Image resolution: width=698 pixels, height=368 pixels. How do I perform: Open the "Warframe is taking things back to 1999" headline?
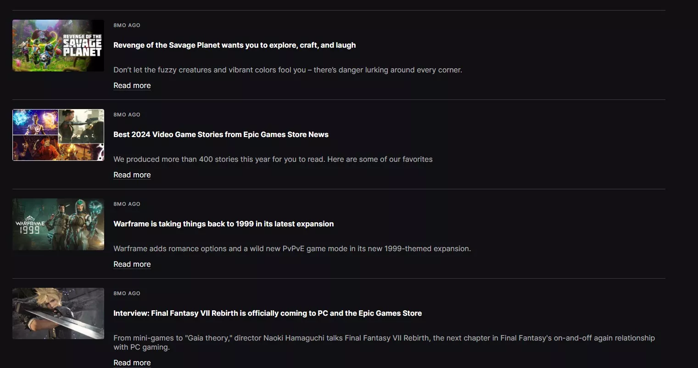pyautogui.click(x=223, y=224)
